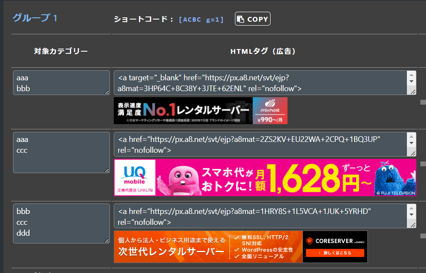This screenshot has width=426, height=273.
Task: Click the resize handle of the aaa bbb category box
Action: (107, 92)
